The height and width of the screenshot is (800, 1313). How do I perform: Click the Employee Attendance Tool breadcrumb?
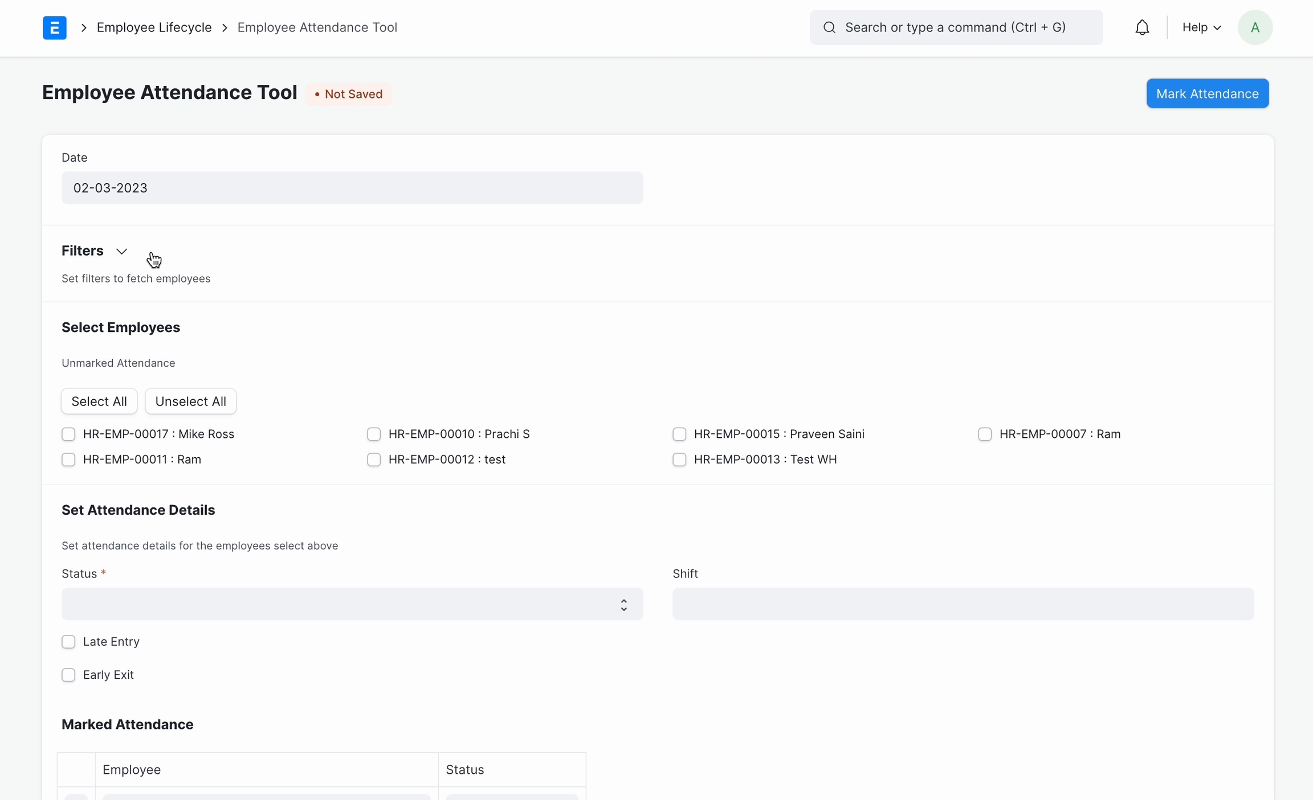click(317, 27)
